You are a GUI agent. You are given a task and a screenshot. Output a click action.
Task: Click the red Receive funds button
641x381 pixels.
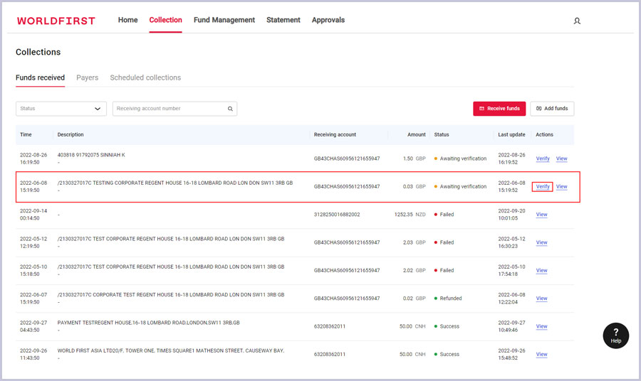[499, 109]
